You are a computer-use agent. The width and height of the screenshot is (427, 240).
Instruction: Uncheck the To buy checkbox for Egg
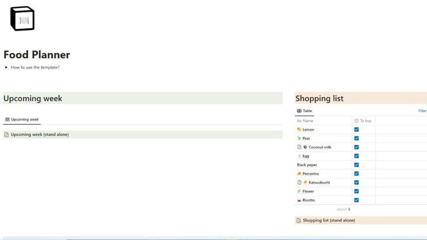[x=357, y=155]
